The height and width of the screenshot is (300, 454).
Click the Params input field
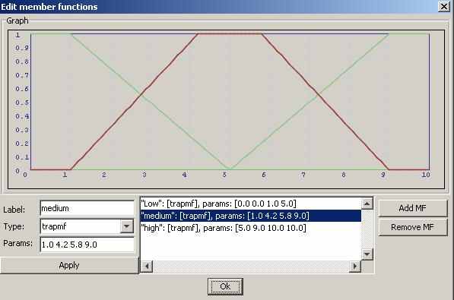tap(87, 245)
